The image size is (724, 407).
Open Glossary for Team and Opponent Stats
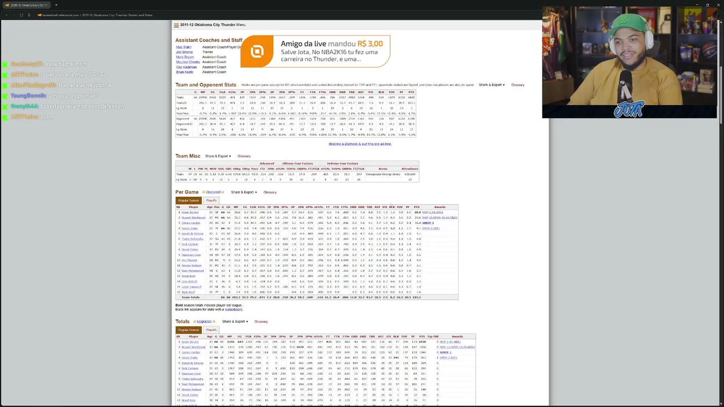[518, 85]
